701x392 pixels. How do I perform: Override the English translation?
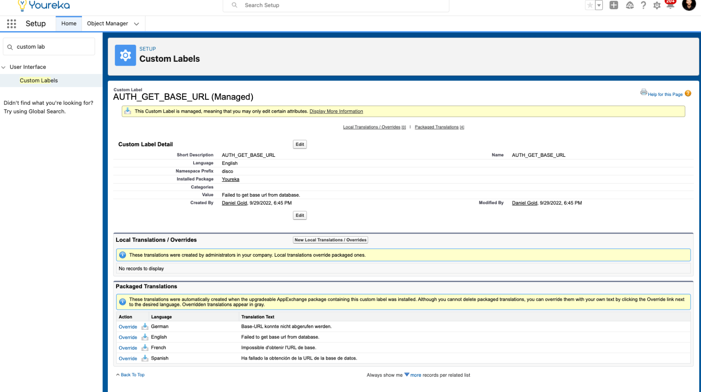(x=128, y=337)
